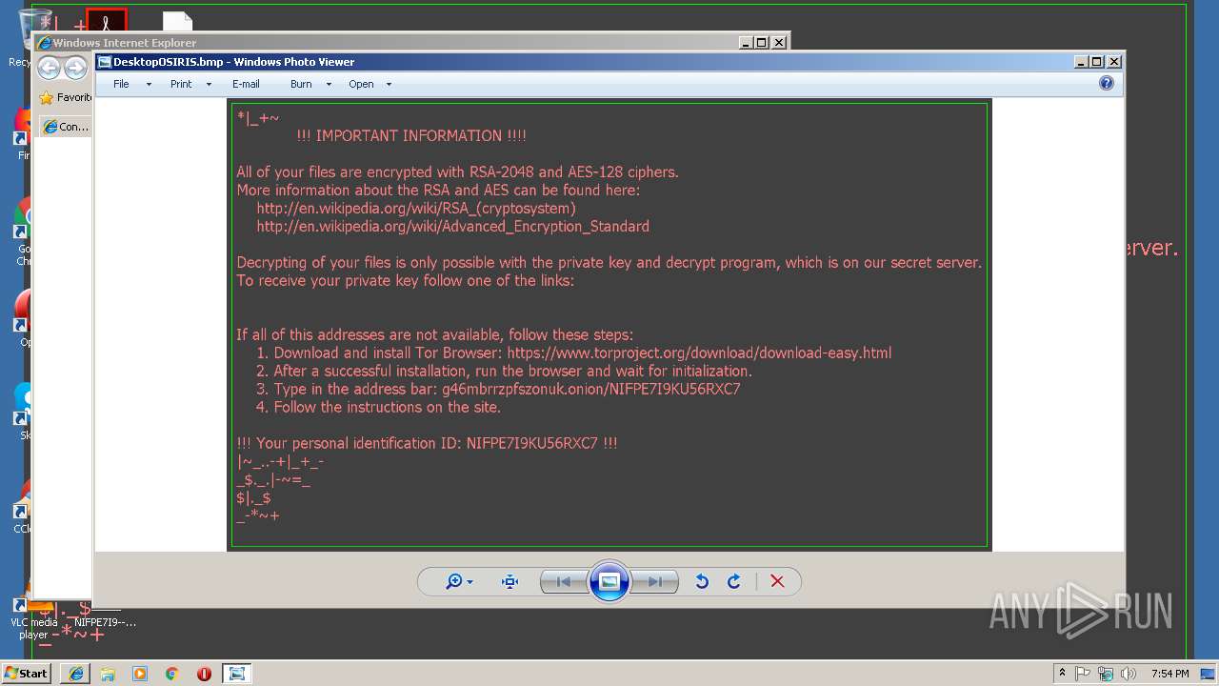Select the E-mail option
This screenshot has width=1219, height=686.
pyautogui.click(x=246, y=84)
